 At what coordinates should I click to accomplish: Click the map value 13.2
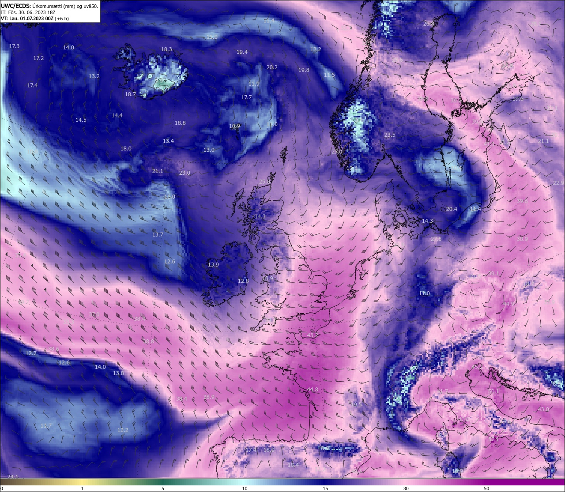94,76
